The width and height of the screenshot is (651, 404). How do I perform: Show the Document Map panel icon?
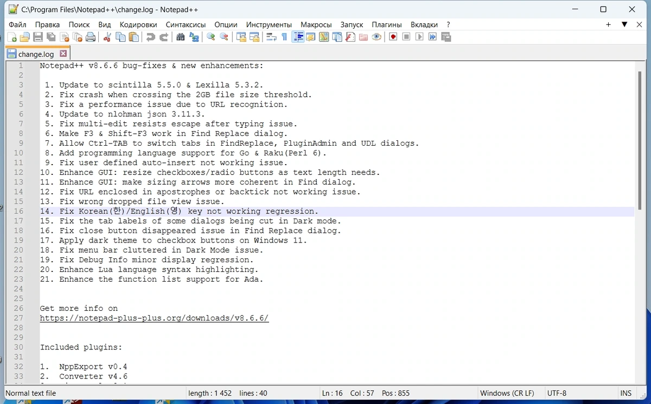pos(324,37)
